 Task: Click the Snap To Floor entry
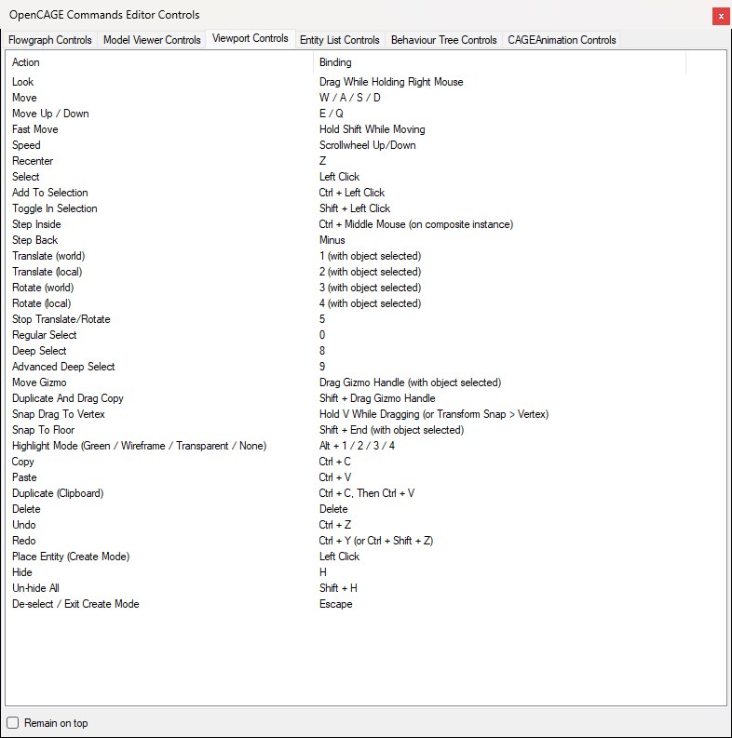pyautogui.click(x=44, y=430)
